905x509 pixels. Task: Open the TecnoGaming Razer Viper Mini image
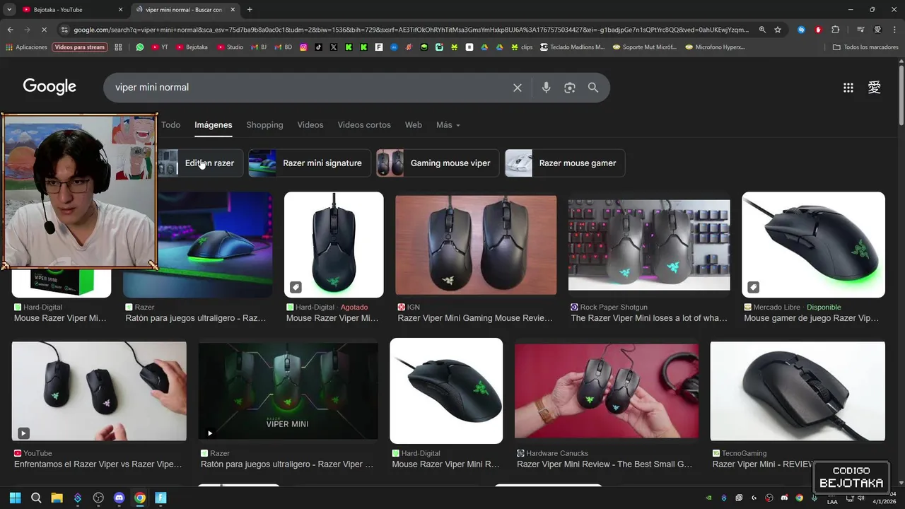(x=798, y=392)
